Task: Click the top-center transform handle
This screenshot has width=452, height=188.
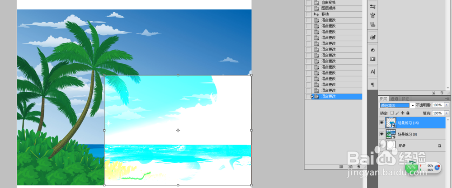Action: (x=178, y=75)
